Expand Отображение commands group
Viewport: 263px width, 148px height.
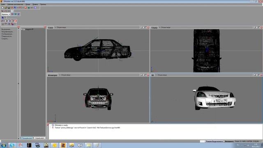pos(7,34)
